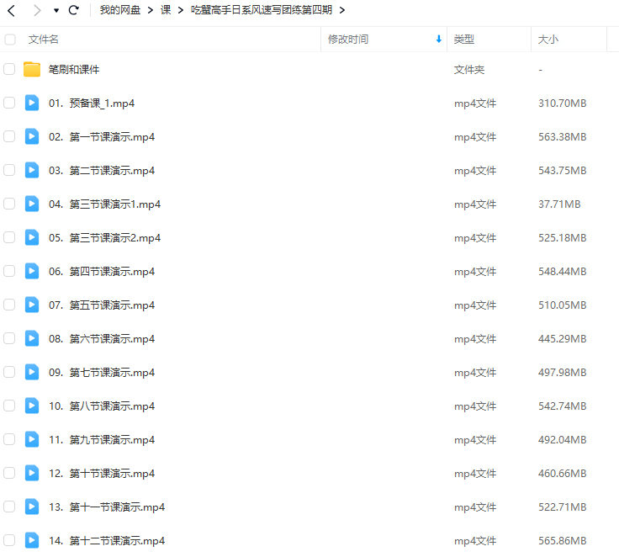Viewport: 619px width, 557px height.
Task: Click video icon for 08. 第六节课演示.mp4
Action: pos(32,338)
